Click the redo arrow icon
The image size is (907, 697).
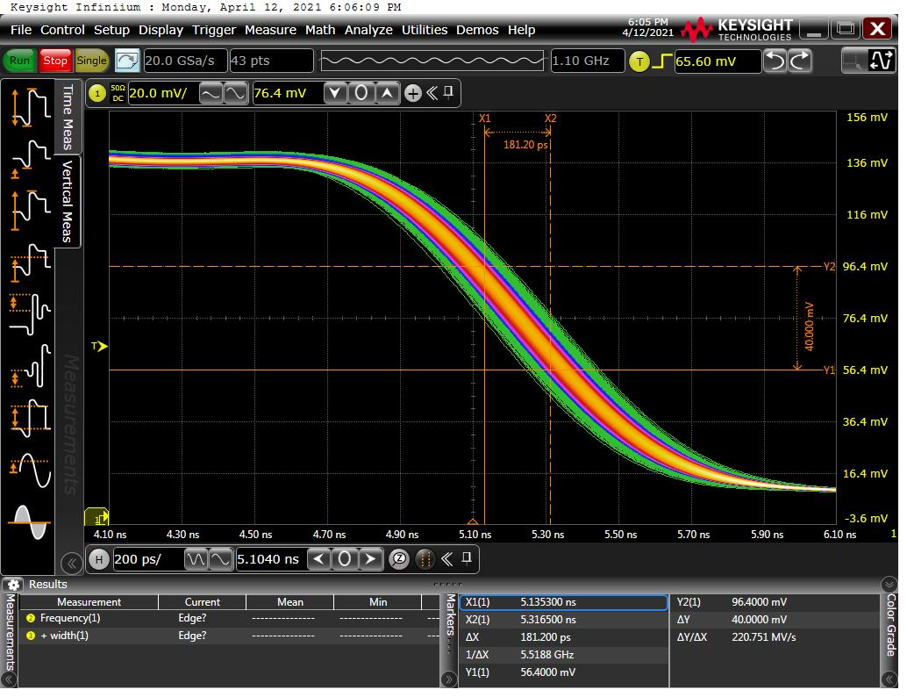[800, 61]
